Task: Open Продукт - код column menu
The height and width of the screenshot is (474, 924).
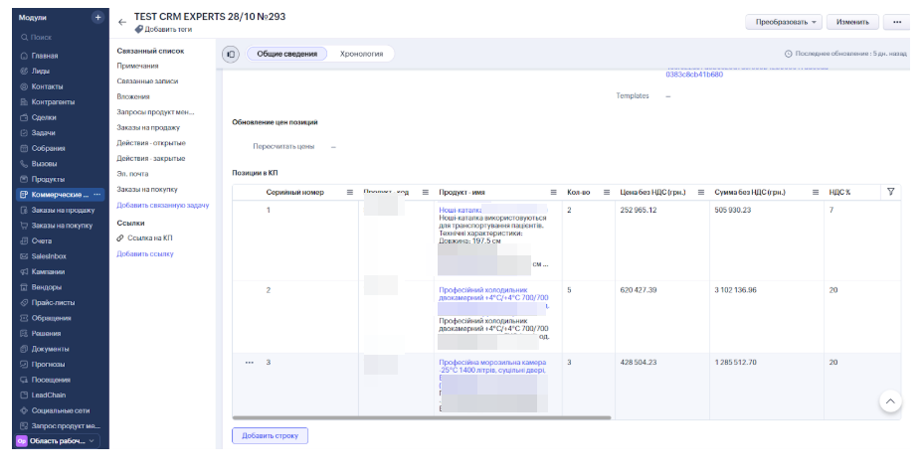Action: tap(426, 192)
